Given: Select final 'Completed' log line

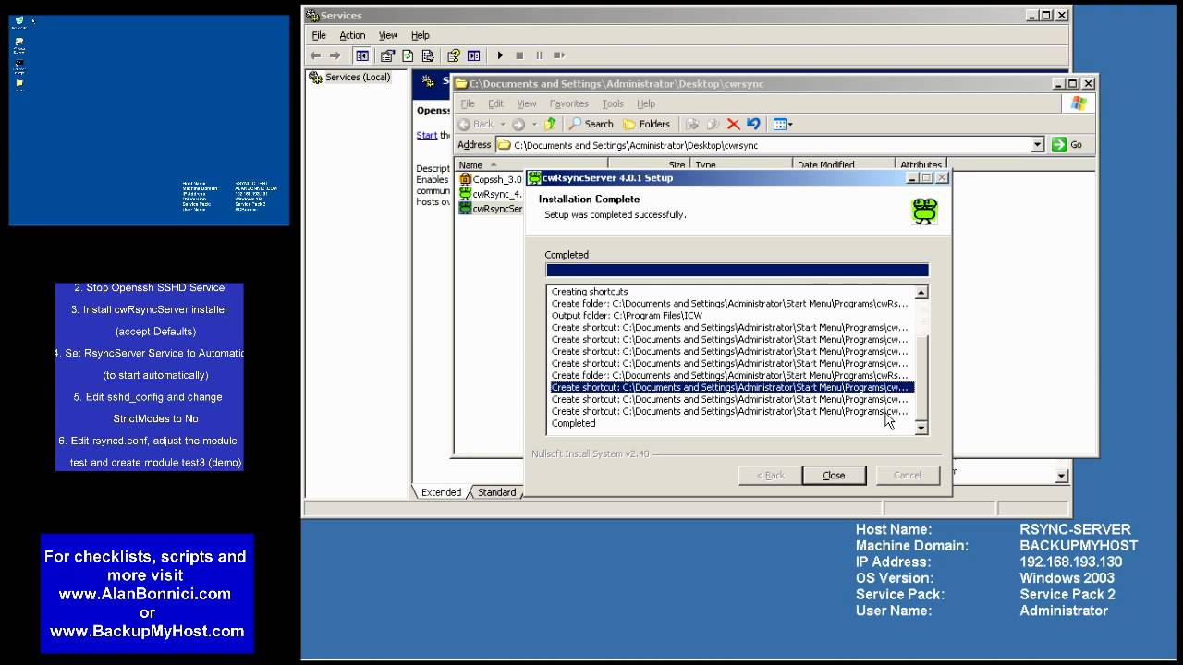Looking at the screenshot, I should (x=573, y=424).
